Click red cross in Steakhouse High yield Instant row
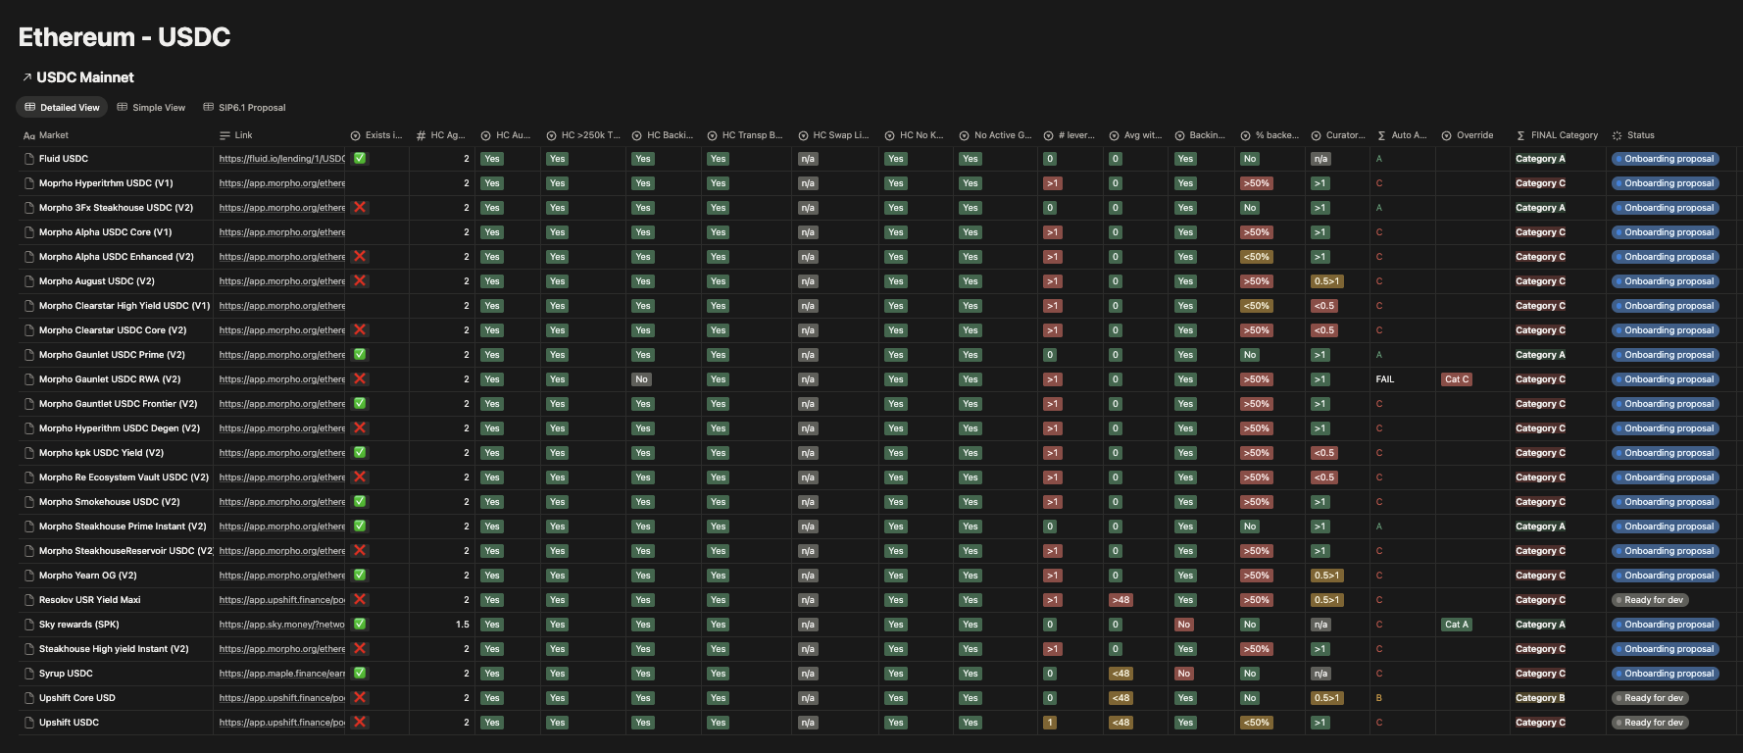1743x753 pixels. 360,648
